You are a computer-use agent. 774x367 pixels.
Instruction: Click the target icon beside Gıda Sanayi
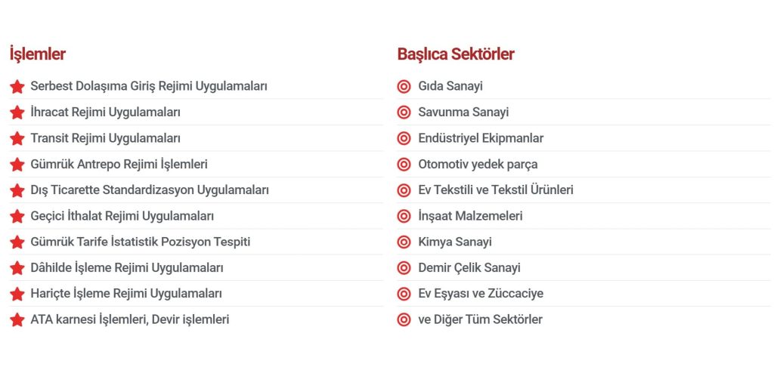(404, 86)
